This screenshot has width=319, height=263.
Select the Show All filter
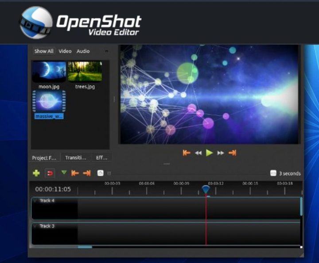(x=44, y=51)
